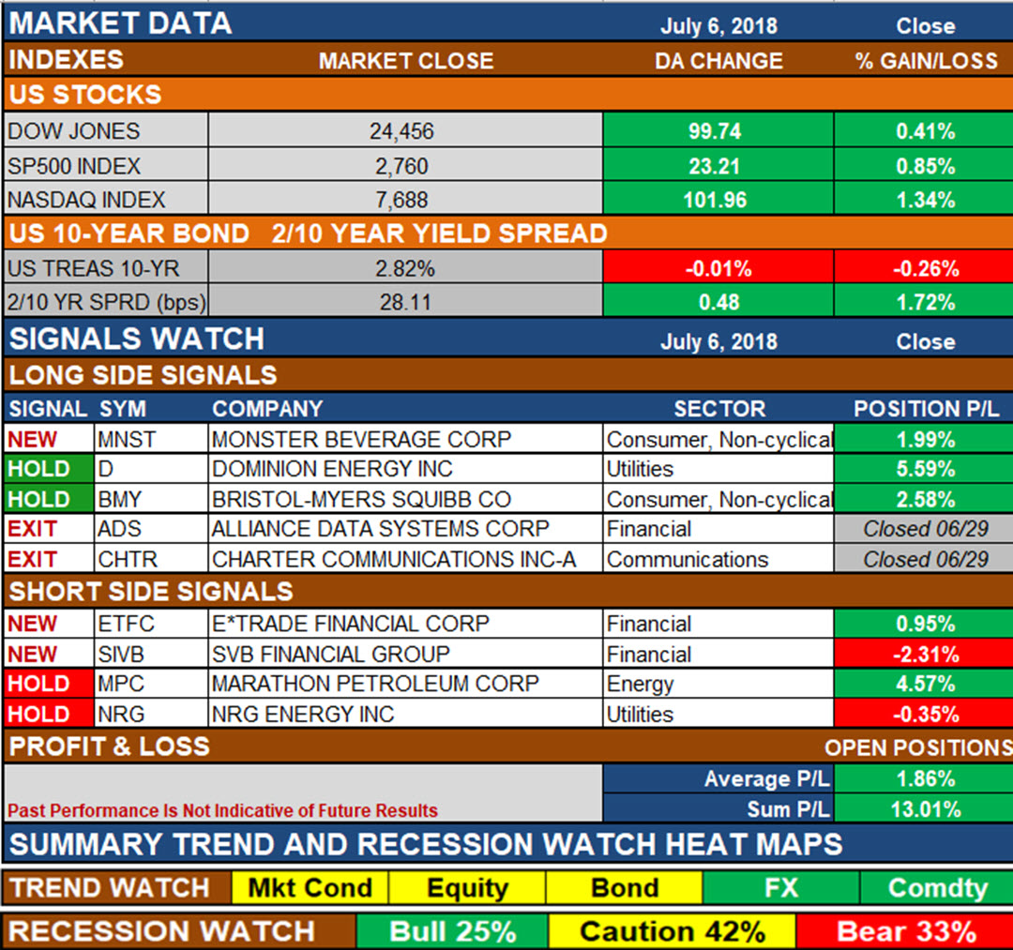Screen dimensions: 1013x950
Task: Click Dominion position P/L 5.59%
Action: click(926, 468)
